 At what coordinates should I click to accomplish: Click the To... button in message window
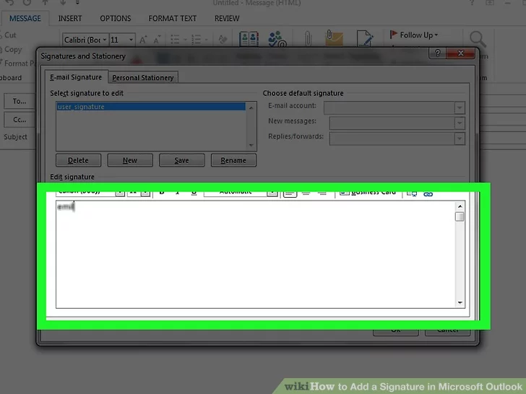[20, 101]
